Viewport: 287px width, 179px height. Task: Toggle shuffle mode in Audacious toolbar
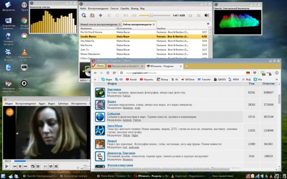click(199, 16)
